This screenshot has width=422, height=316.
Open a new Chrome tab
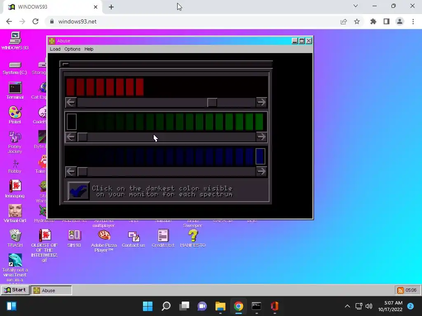tap(111, 7)
